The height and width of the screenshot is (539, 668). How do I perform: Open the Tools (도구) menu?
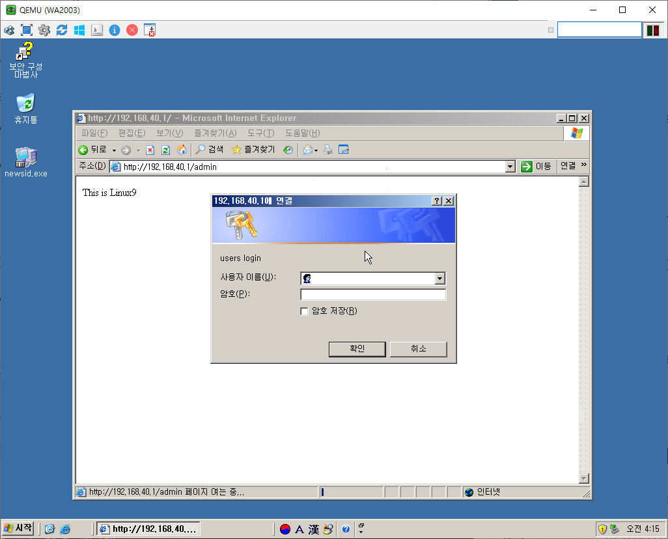(x=260, y=133)
